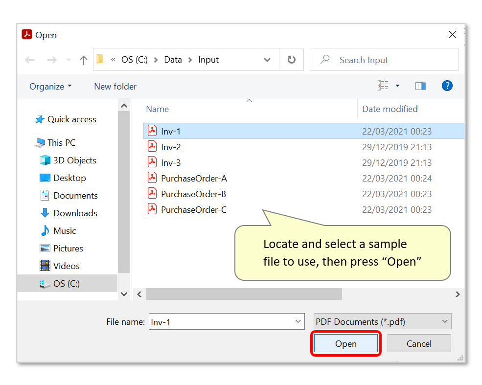Select Input in the address path

point(208,60)
